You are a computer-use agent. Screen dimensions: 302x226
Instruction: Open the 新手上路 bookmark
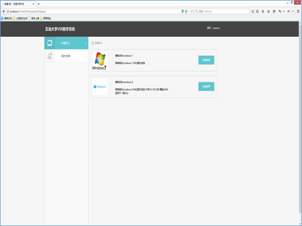[34, 18]
